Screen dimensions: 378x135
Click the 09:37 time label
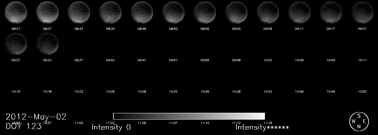coord(79,60)
